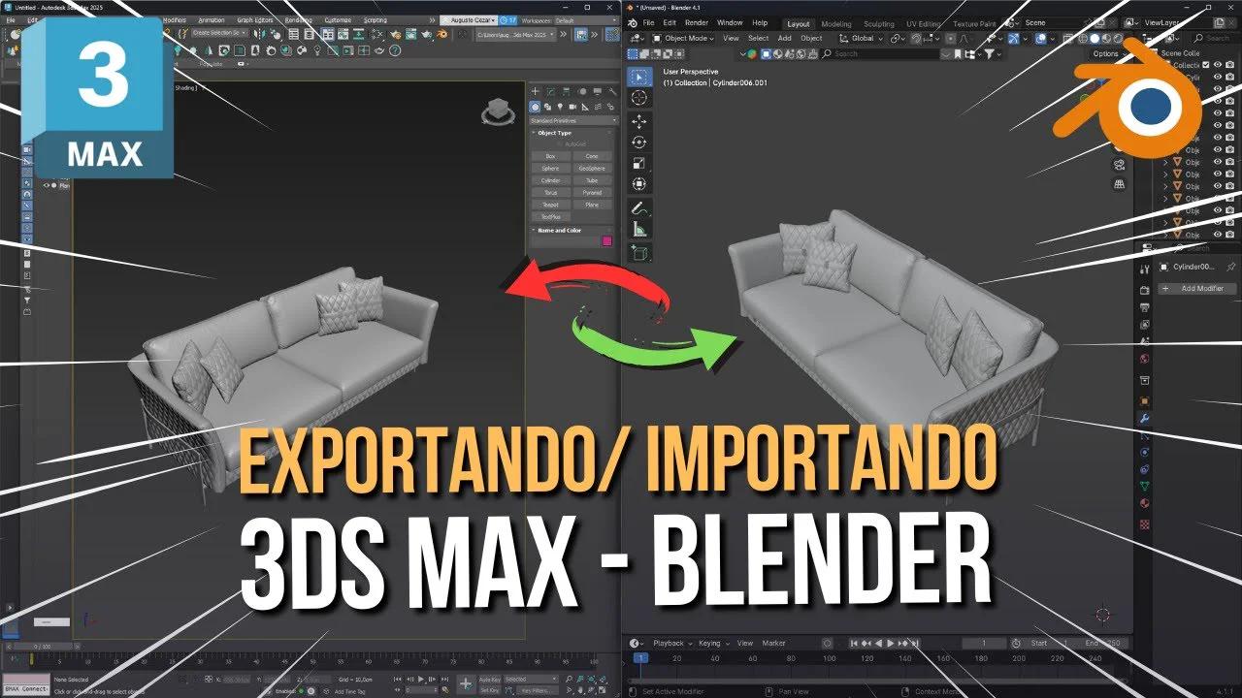
Task: Open Blender's Render menu
Action: tap(695, 23)
